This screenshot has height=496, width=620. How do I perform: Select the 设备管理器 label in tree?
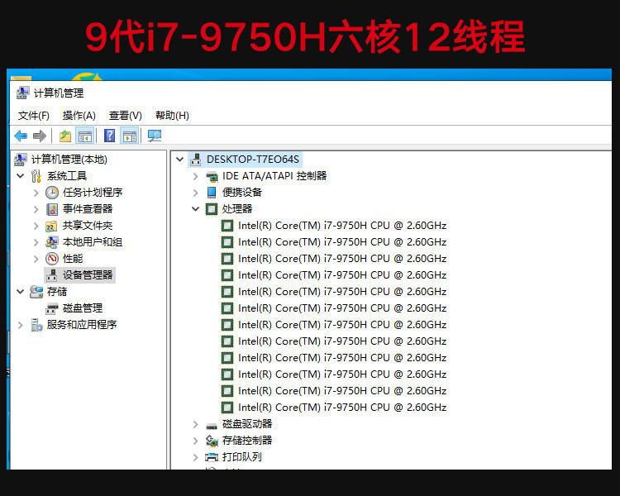pyautogui.click(x=88, y=275)
